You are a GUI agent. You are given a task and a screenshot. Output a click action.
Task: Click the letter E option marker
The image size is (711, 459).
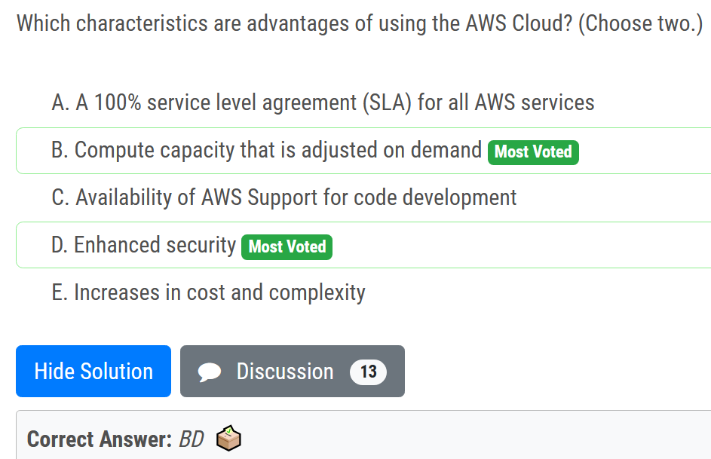(59, 292)
